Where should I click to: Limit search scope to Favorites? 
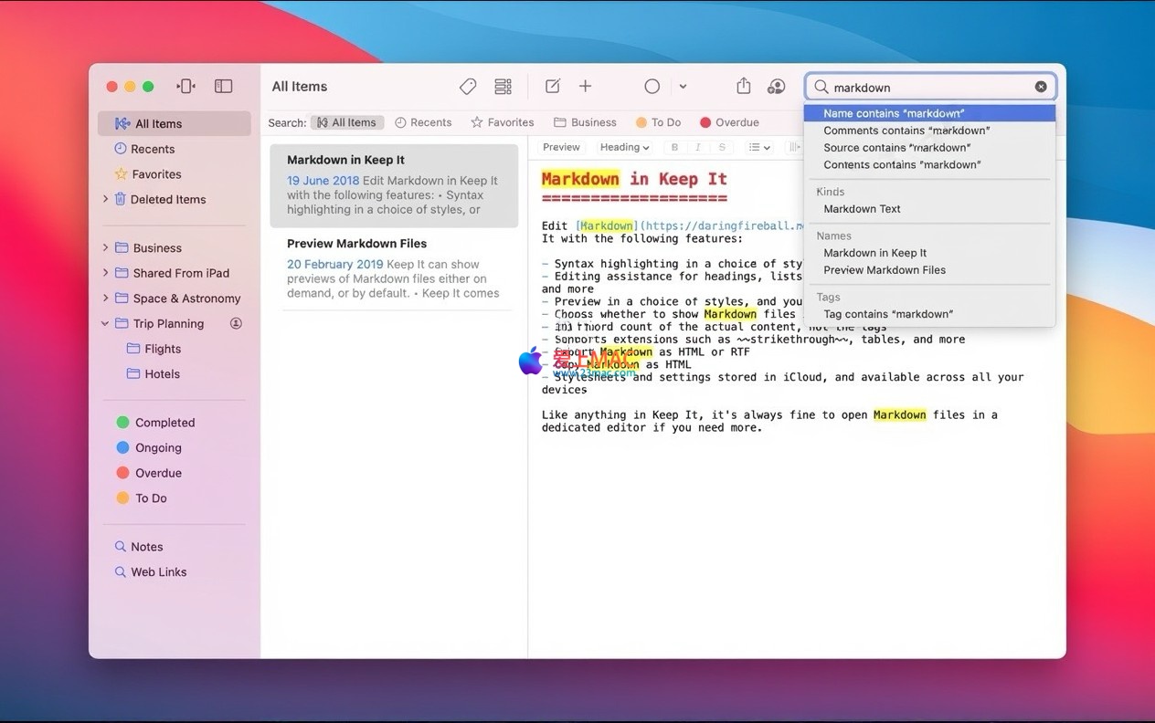pos(502,122)
